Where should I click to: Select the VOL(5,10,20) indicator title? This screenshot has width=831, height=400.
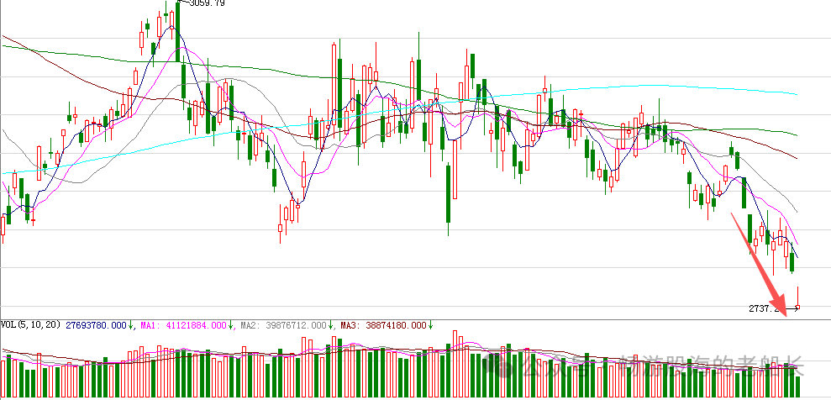31,324
